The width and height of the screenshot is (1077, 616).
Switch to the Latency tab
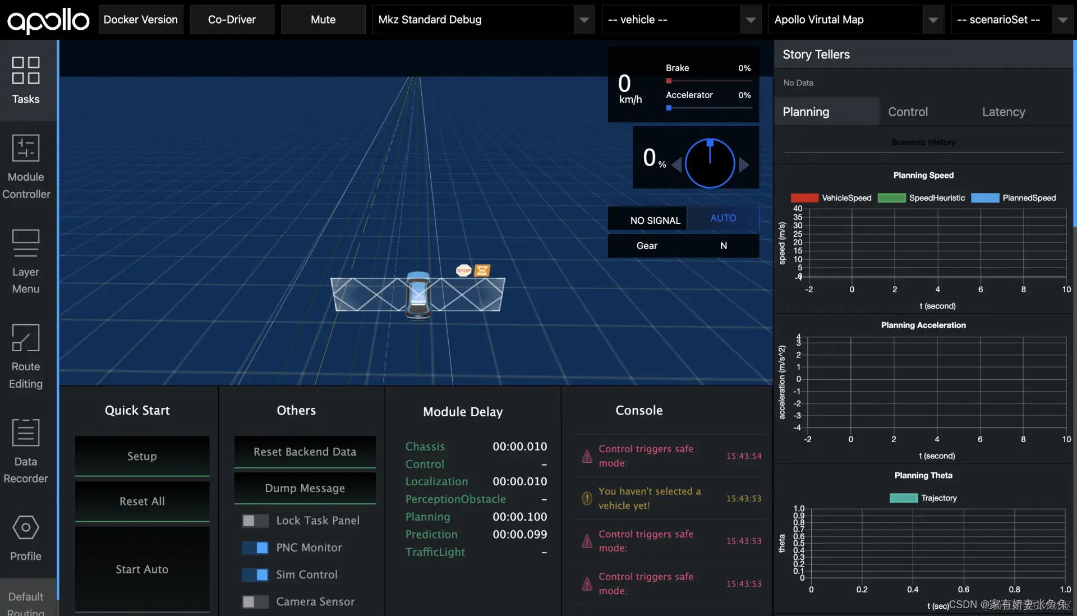1003,112
